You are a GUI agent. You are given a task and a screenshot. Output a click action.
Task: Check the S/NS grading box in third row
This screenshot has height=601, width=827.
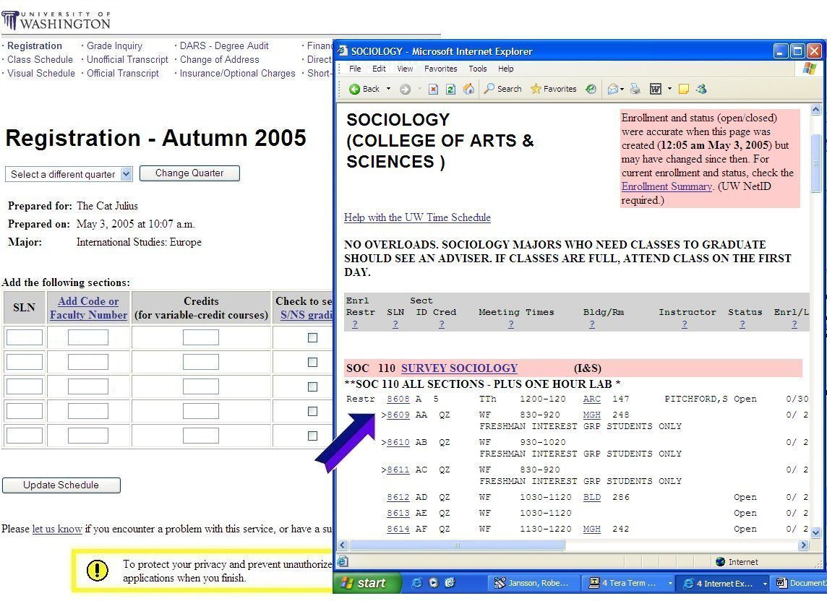[312, 386]
